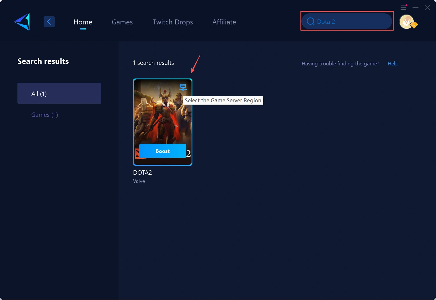Image resolution: width=436 pixels, height=300 pixels.
Task: Click the DOTA2 title under the card
Action: pyautogui.click(x=142, y=172)
